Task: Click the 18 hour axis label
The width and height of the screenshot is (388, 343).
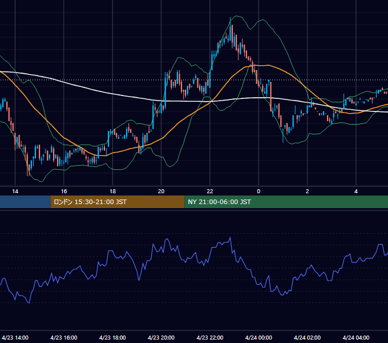Action: coord(112,192)
